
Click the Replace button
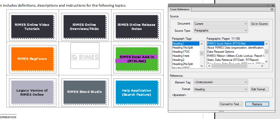coord(257,104)
